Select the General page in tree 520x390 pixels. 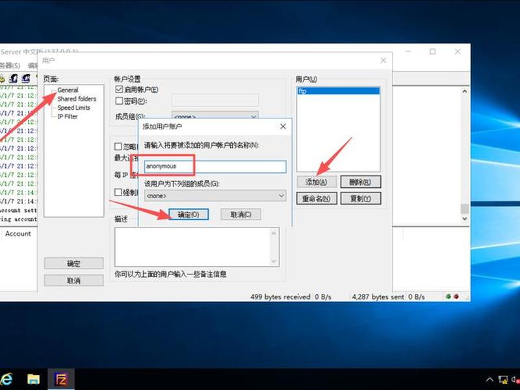(68, 90)
